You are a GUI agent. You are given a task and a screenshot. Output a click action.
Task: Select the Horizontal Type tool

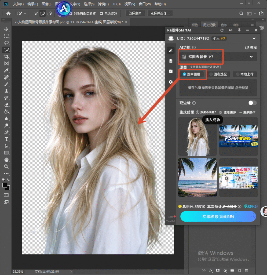point(6,139)
